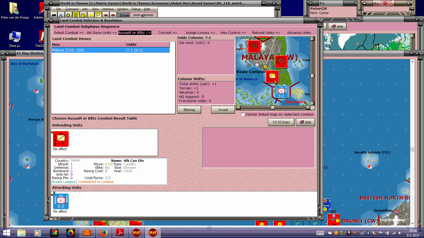Click the red right arrow toolbar icon
424x238 pixels.
coord(113,15)
